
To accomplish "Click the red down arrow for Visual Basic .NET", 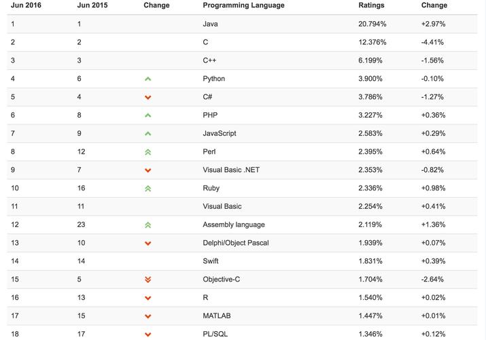I will [148, 170].
